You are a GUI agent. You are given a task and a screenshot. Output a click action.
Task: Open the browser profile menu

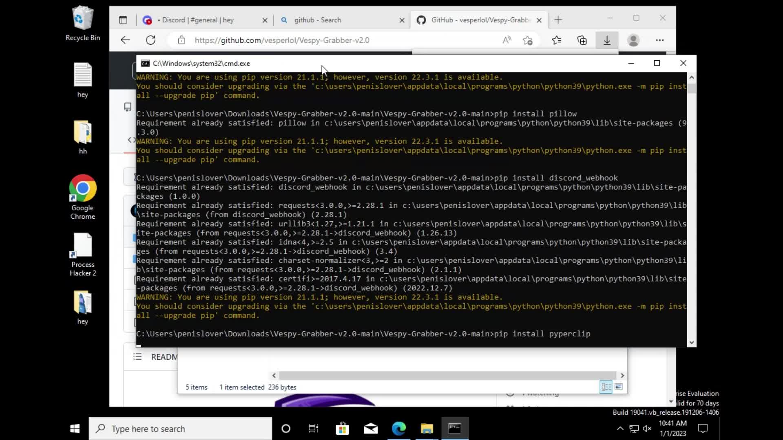tap(633, 40)
